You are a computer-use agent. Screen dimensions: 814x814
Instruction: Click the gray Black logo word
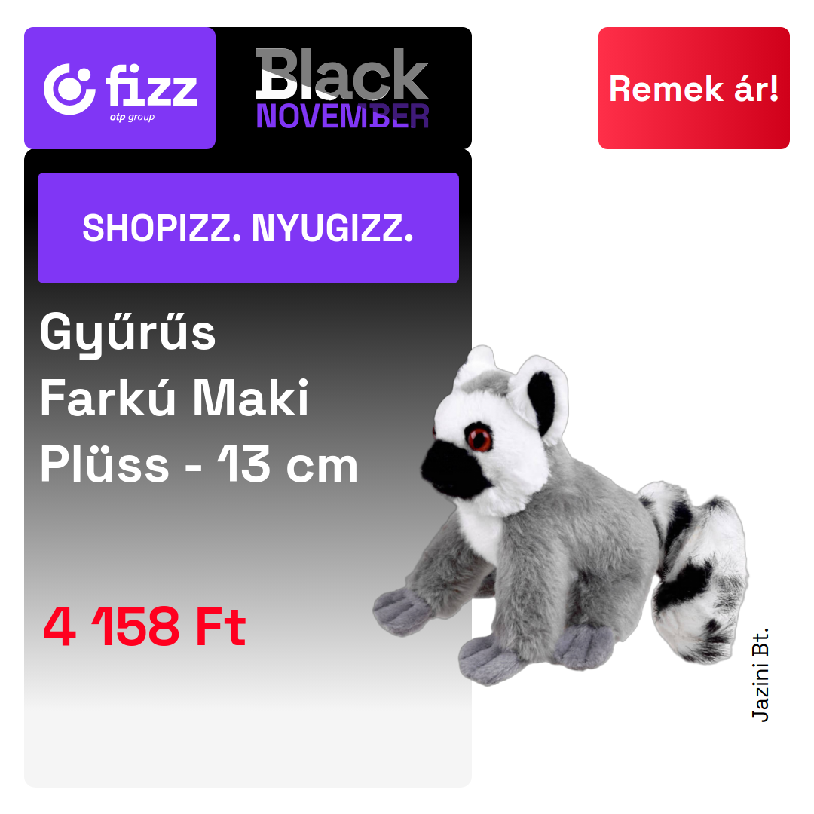tap(341, 74)
